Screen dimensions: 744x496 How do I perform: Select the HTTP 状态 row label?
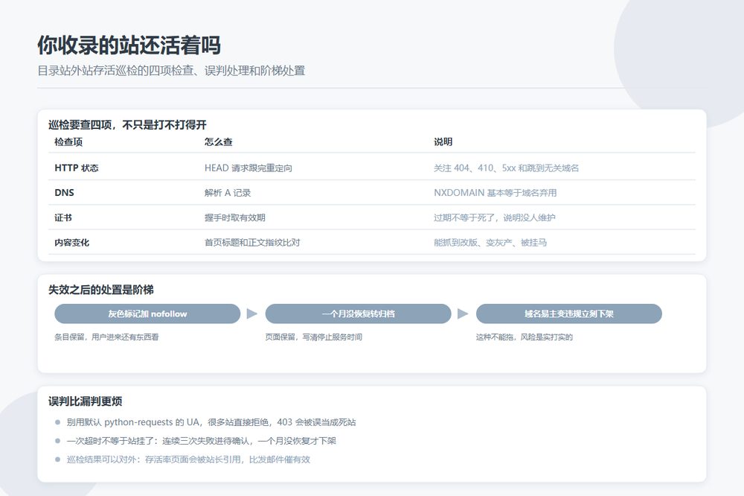(77, 168)
